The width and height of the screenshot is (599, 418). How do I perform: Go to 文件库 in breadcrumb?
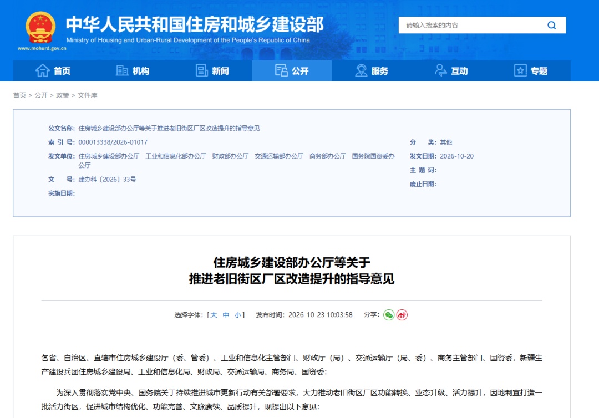tap(88, 95)
